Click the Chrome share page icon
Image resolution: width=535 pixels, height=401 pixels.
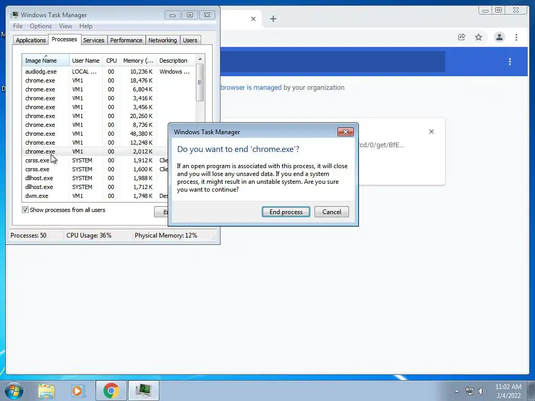click(462, 37)
